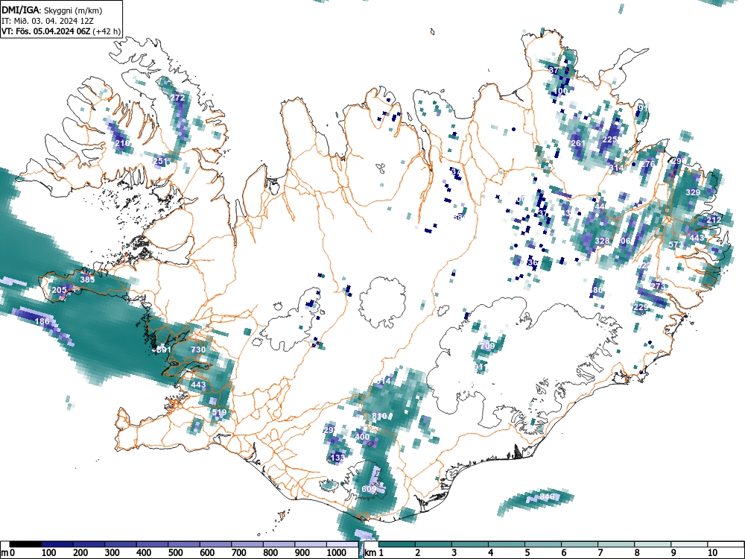Click the 8 label on km legend

click(637, 552)
